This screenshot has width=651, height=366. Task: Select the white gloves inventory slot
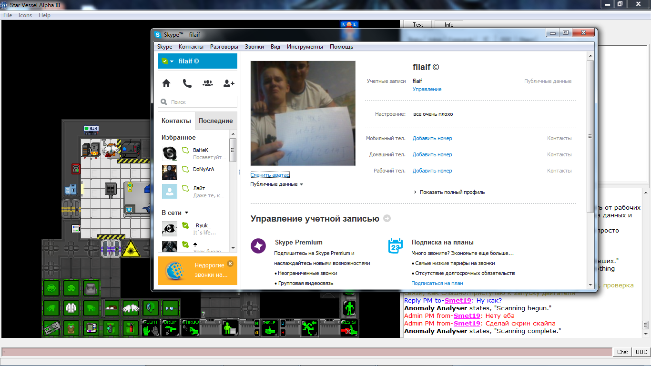tap(132, 308)
